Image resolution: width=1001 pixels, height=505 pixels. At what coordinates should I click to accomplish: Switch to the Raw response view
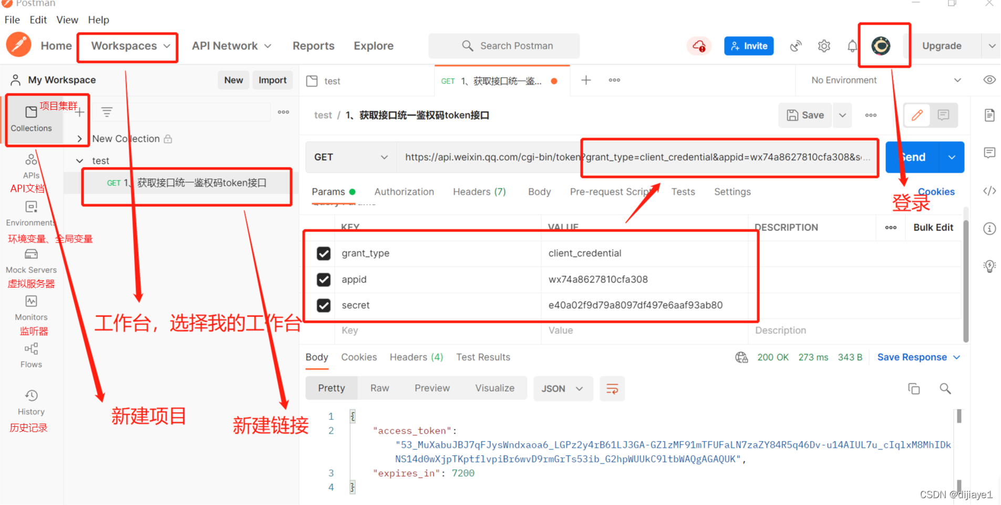coord(379,388)
